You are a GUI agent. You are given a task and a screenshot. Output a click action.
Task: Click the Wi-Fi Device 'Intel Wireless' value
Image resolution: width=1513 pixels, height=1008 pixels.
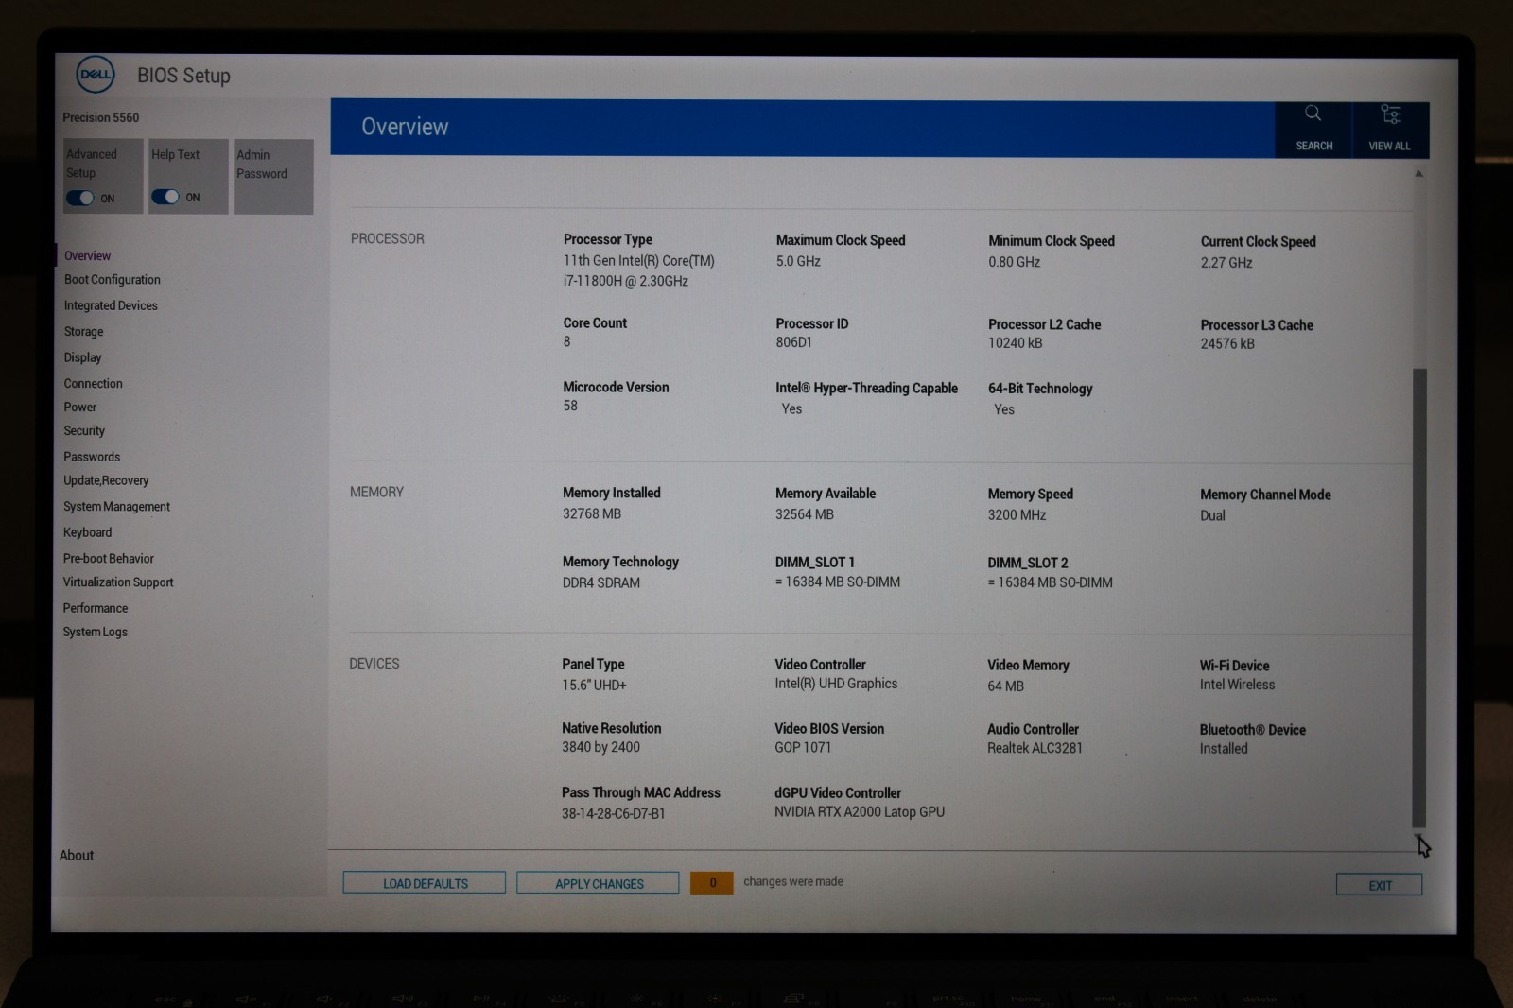[1237, 685]
